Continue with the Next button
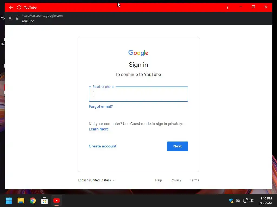The height and width of the screenshot is (207, 277). coord(177,146)
